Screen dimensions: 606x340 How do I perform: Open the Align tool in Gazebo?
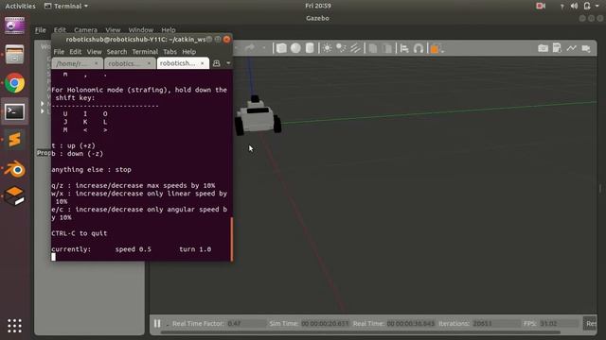pos(404,48)
